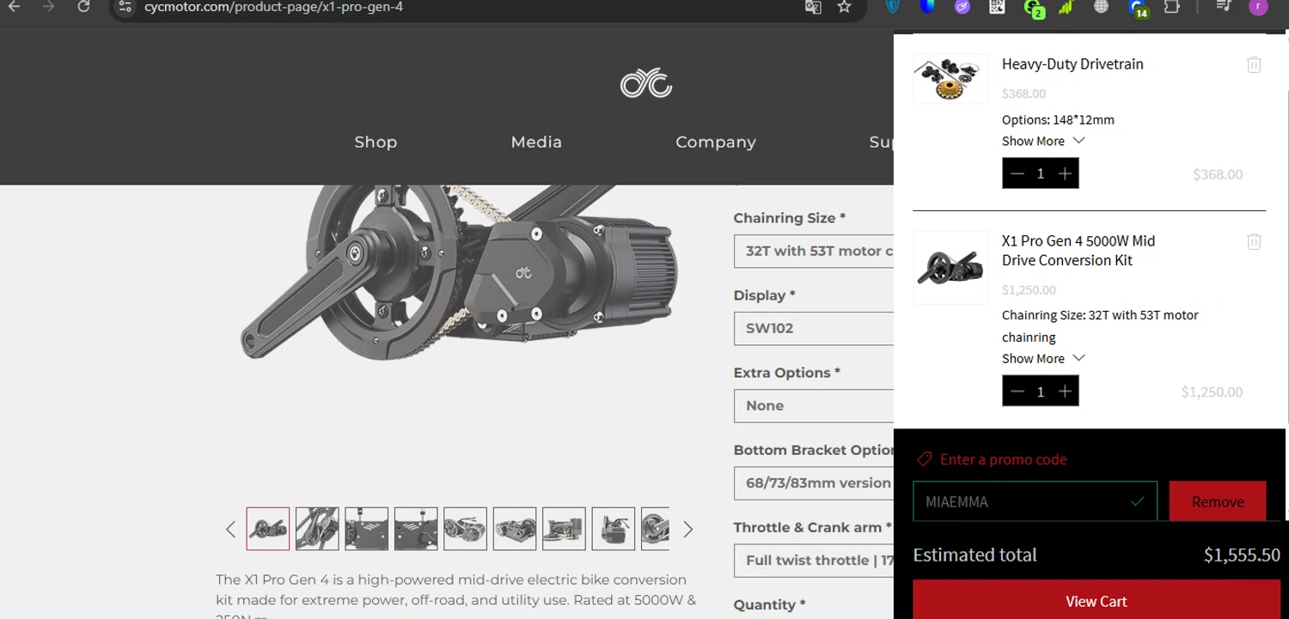Click the Options: 148*12mm text
The height and width of the screenshot is (619, 1289).
[1058, 119]
